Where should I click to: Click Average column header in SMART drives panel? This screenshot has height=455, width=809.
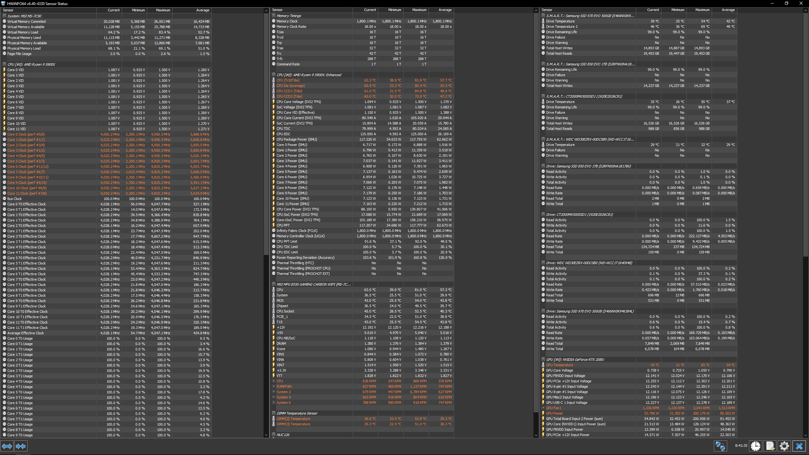coord(724,10)
